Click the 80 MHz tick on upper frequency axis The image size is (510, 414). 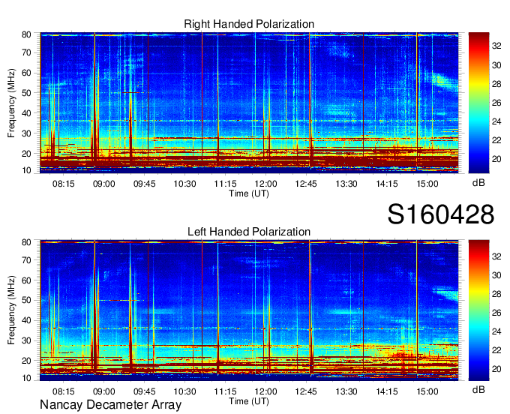(x=26, y=34)
